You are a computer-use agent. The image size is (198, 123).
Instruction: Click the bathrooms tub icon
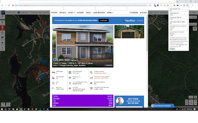pos(54,78)
